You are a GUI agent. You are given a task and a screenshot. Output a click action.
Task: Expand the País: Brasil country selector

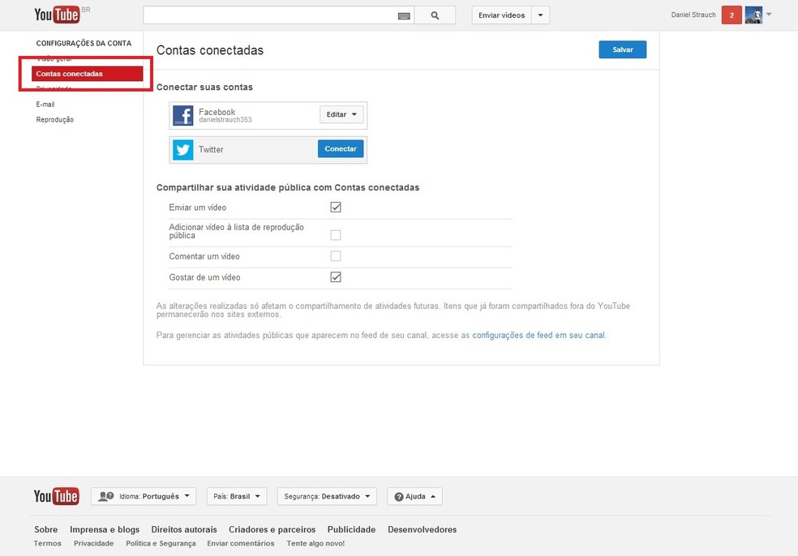click(236, 495)
